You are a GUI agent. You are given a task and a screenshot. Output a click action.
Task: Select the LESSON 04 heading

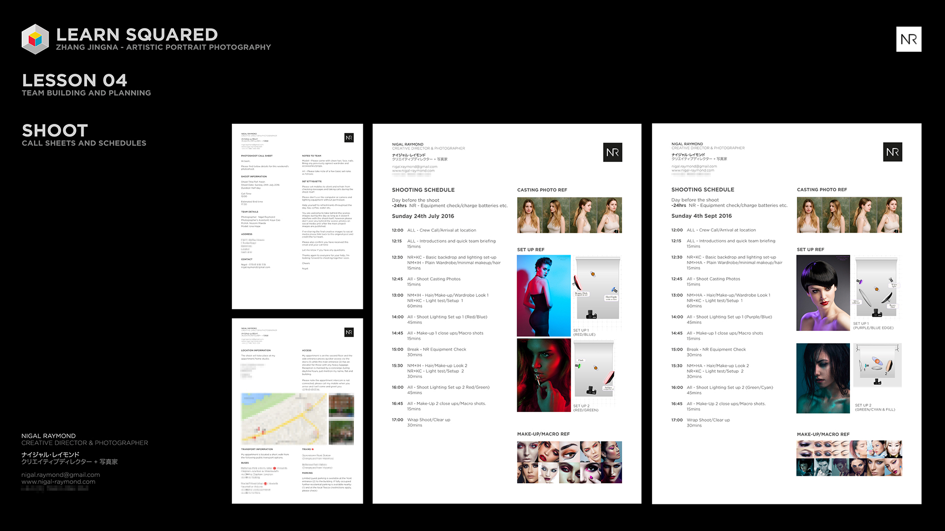point(74,80)
